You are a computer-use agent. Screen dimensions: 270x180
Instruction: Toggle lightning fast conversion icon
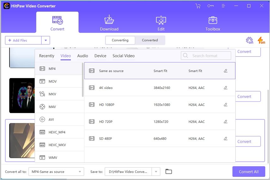[261, 40]
